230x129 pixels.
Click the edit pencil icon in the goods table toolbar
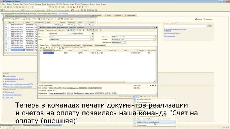[46, 48]
